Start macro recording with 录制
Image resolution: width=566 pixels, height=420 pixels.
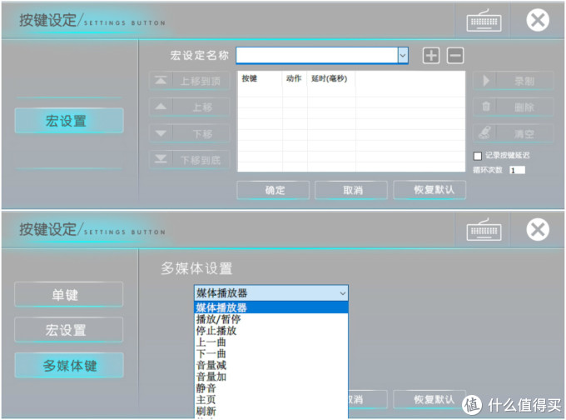513,81
